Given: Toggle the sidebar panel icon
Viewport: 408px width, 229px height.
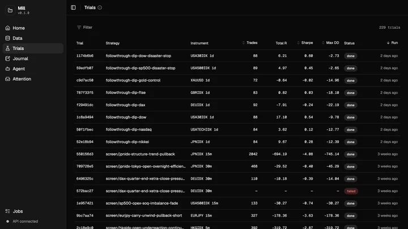Looking at the screenshot, I should point(73,7).
